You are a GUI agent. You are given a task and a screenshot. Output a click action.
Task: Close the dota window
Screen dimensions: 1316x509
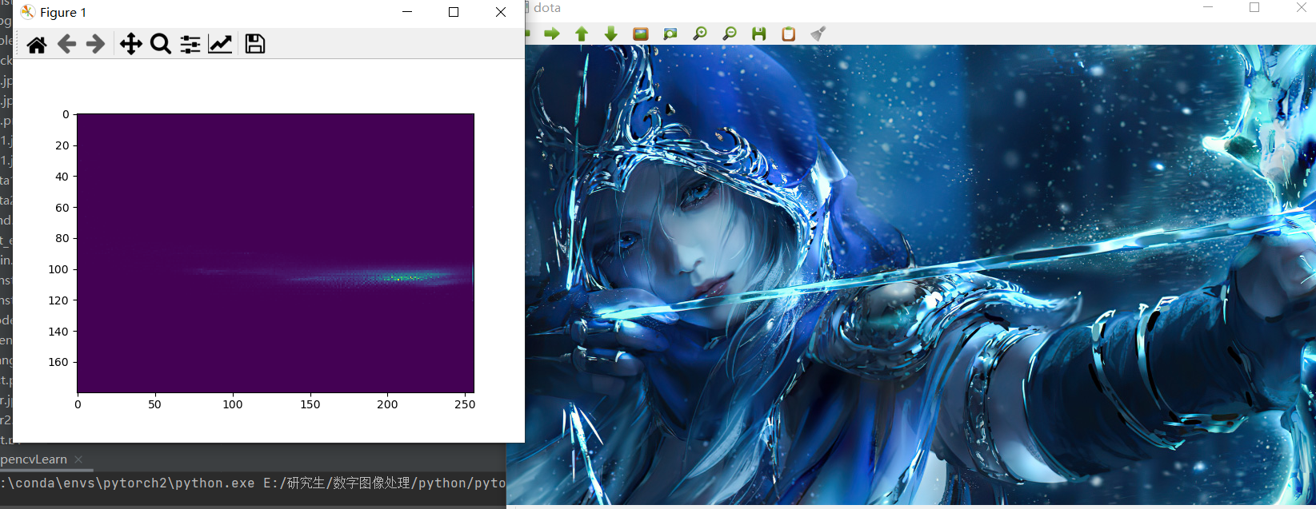[1301, 7]
